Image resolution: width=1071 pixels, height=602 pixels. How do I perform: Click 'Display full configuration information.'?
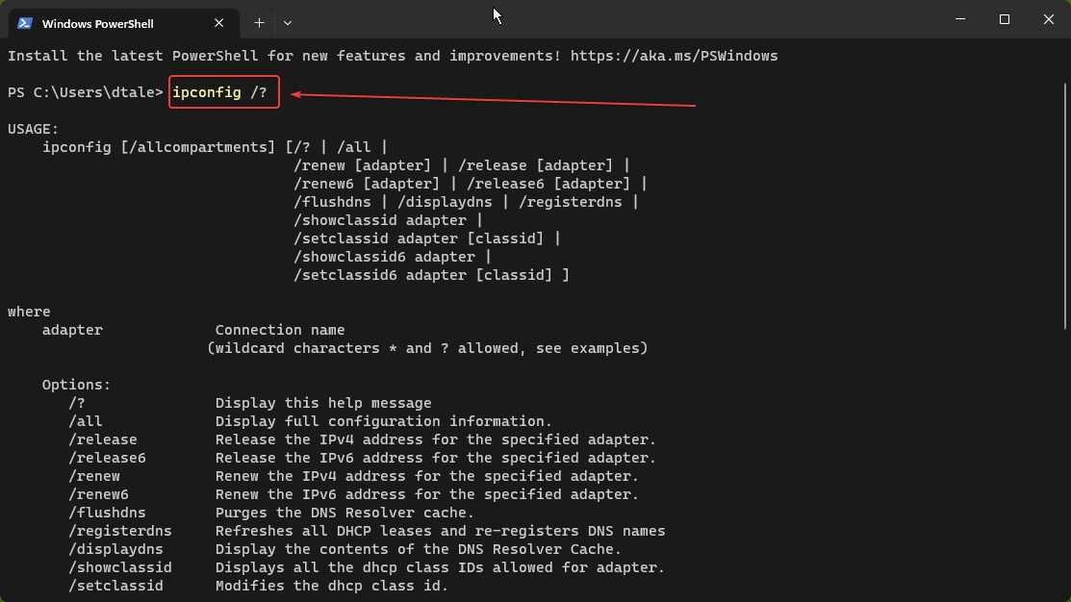click(384, 422)
